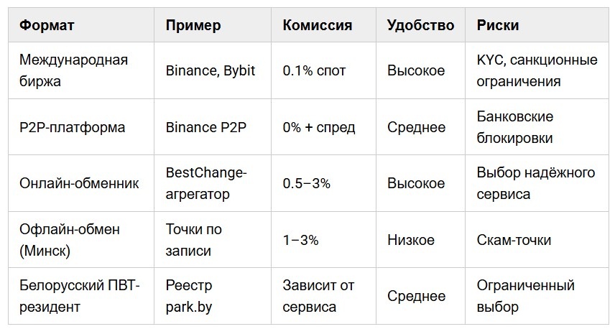This screenshot has width=615, height=329.
Task: Click the Белорусский ПВТ-резидент cell
Action: pyautogui.click(x=80, y=296)
